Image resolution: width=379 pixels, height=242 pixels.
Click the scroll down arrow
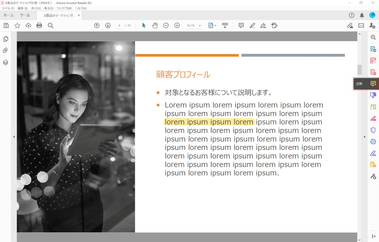pos(360,240)
